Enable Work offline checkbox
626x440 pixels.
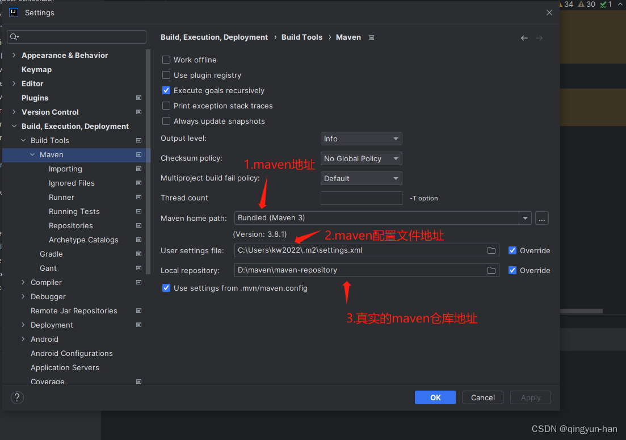point(166,60)
